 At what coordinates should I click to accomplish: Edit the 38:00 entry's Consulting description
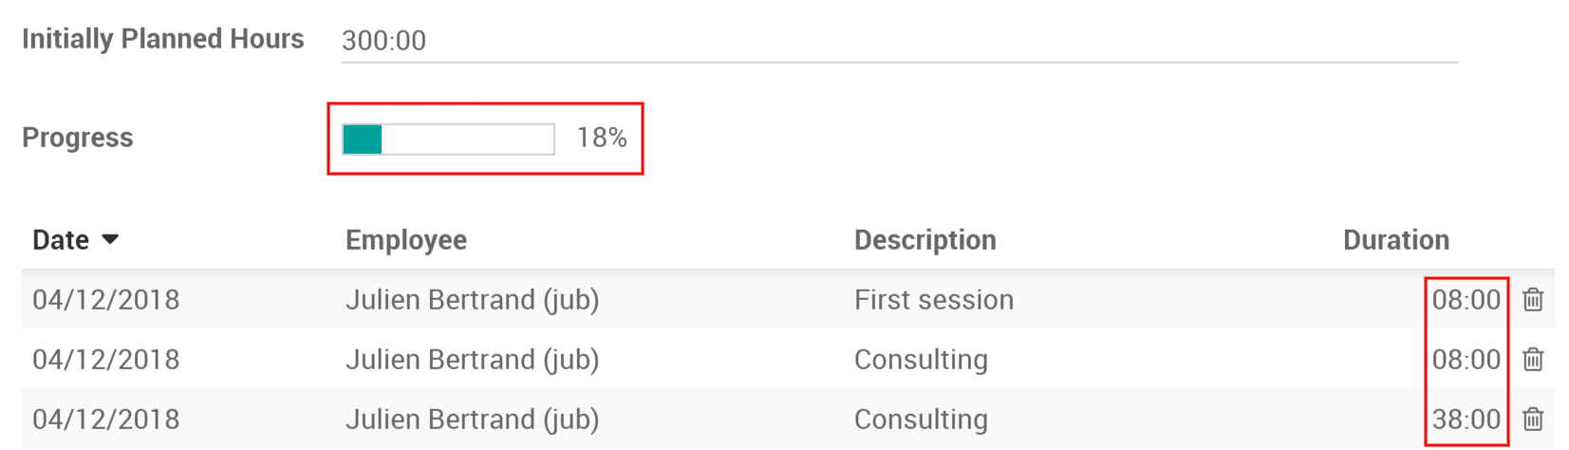(921, 420)
